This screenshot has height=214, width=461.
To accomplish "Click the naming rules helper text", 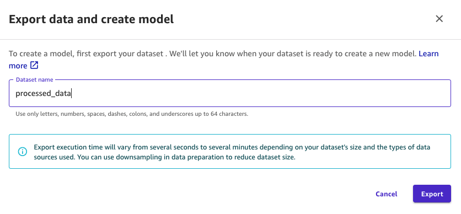I will [132, 114].
